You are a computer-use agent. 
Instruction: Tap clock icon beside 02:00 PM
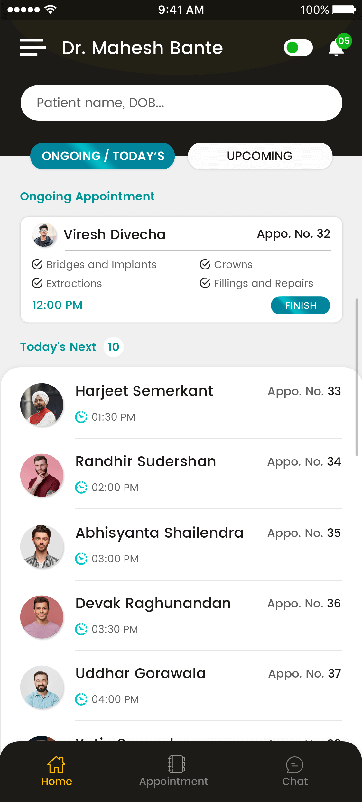[81, 487]
